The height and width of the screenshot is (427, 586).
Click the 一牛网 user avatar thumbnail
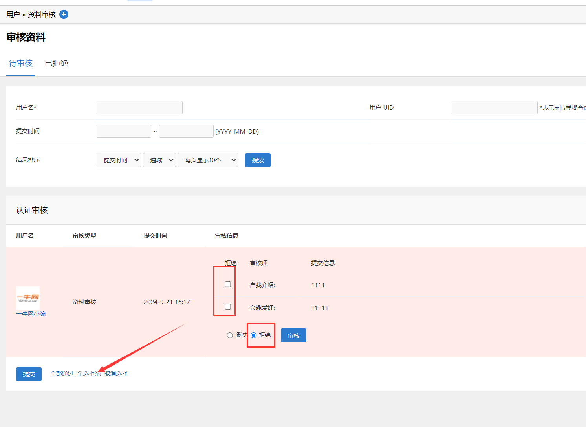pyautogui.click(x=28, y=298)
